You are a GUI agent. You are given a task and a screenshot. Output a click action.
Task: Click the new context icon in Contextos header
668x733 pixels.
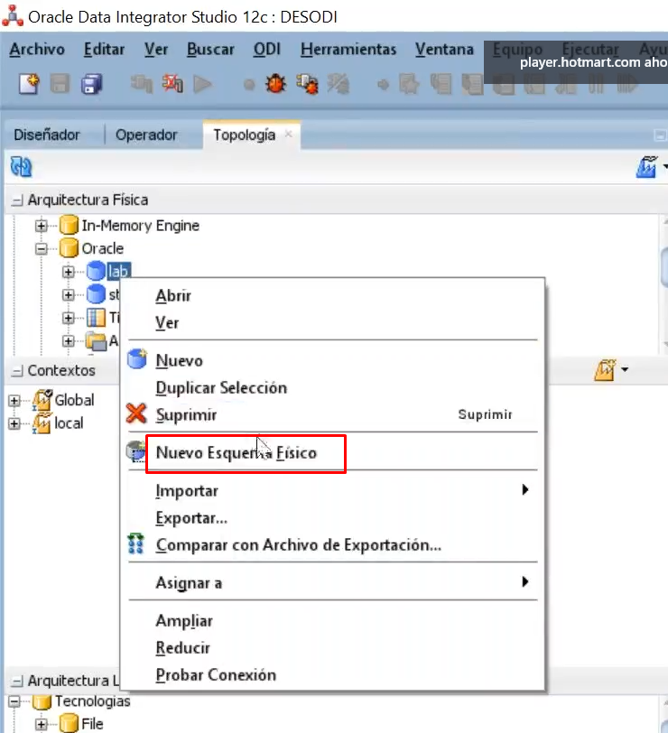[x=606, y=370]
